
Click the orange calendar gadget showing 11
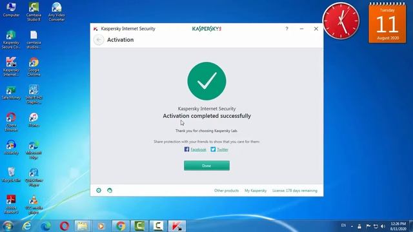[x=387, y=23]
